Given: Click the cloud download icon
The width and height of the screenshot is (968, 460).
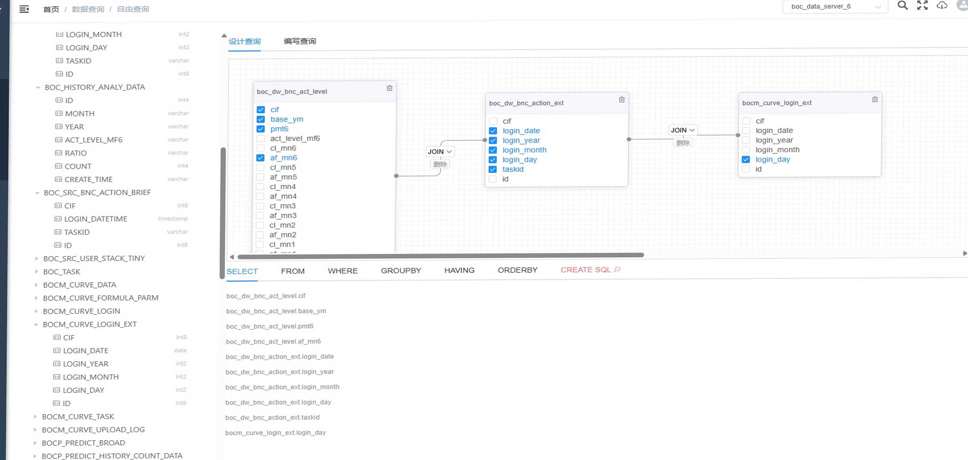Looking at the screenshot, I should click(x=942, y=6).
